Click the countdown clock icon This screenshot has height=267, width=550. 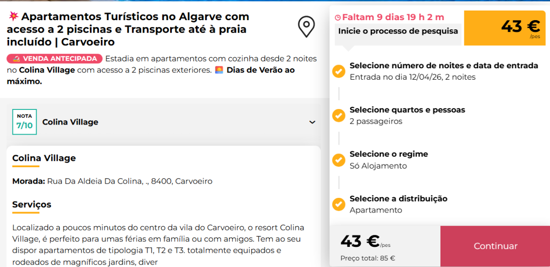pos(338,18)
